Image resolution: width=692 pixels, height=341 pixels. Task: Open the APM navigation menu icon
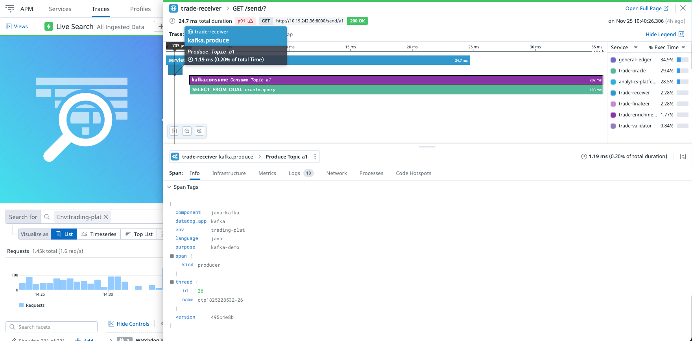(10, 9)
